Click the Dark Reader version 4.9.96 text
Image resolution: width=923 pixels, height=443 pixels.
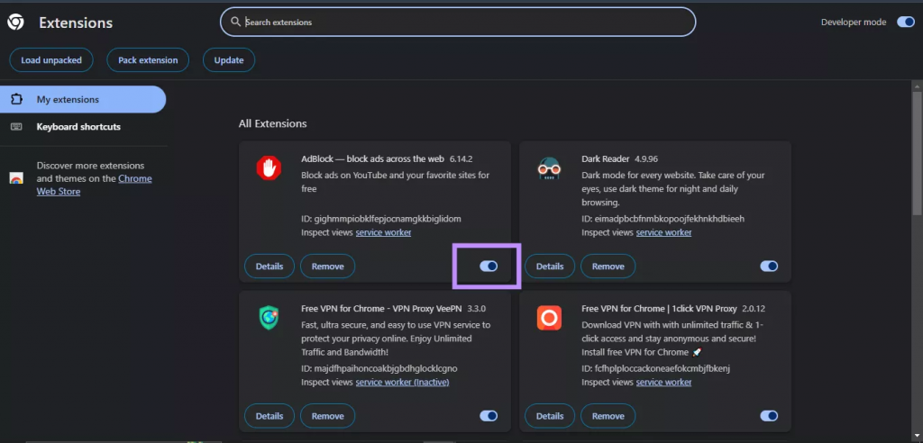[x=645, y=158]
